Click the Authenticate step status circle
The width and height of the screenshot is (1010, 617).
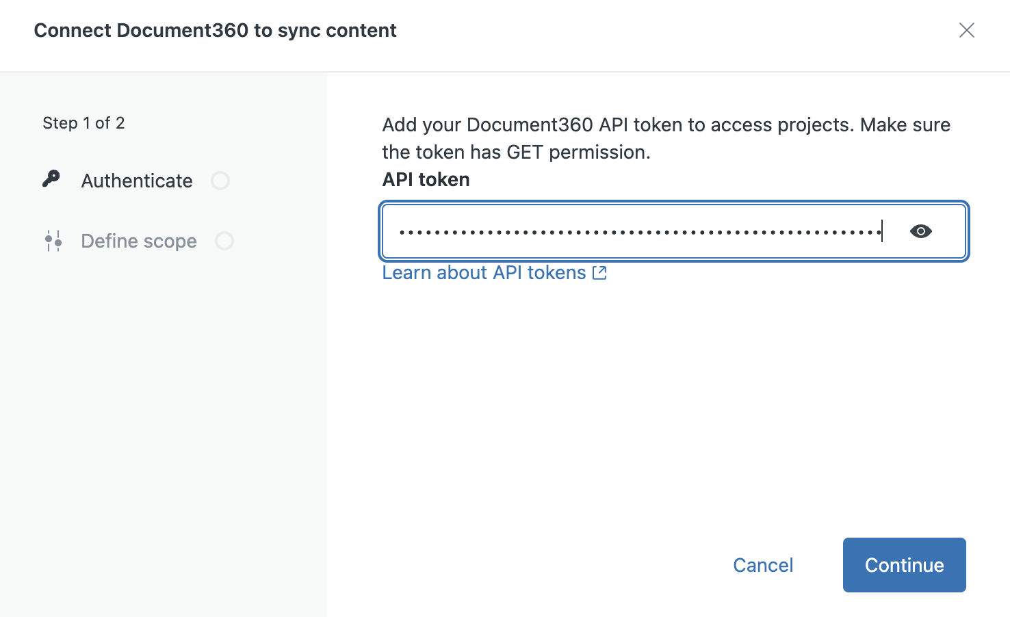220,181
